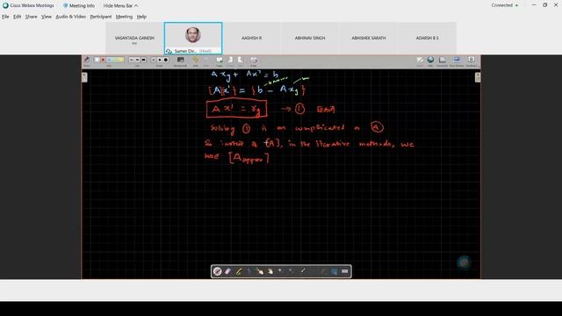
Task: Click the globe web icon in the whiteboard toolbar
Action: tap(430, 60)
